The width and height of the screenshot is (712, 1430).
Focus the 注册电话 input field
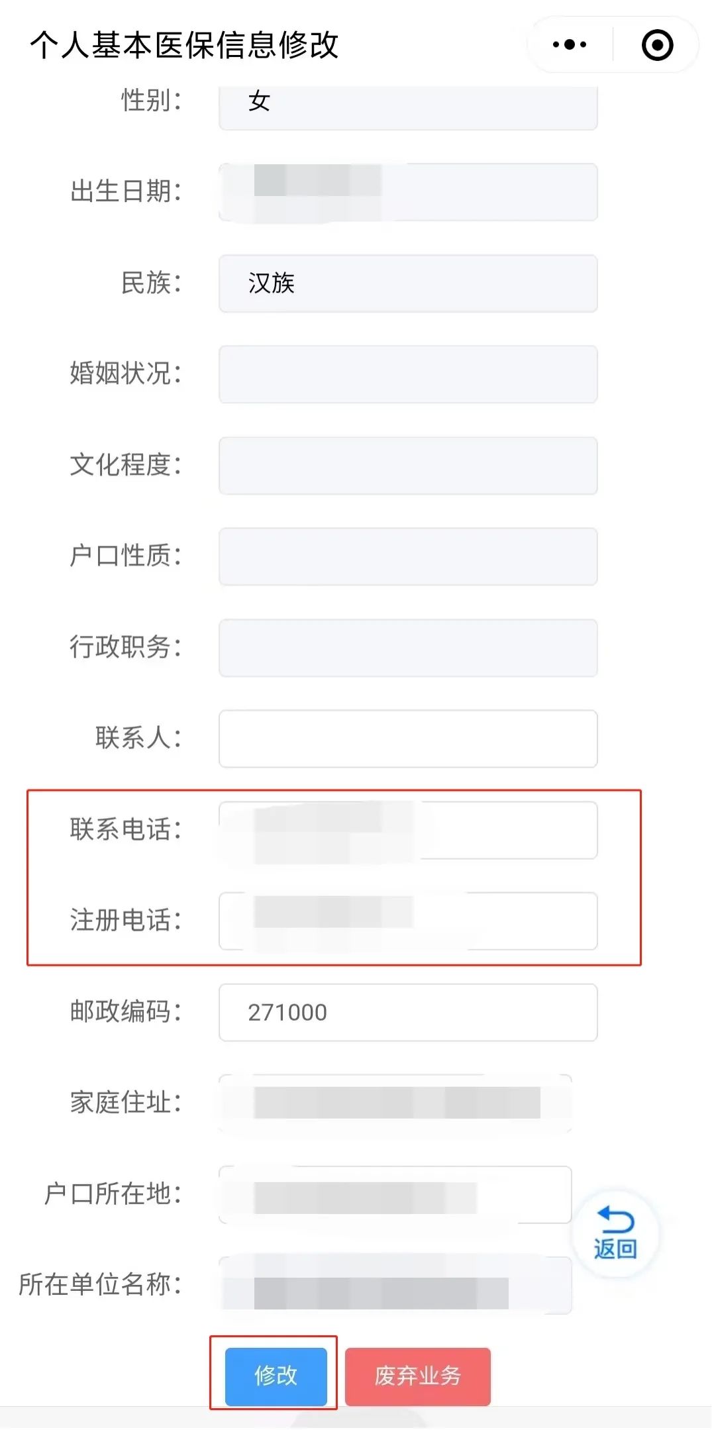click(x=408, y=921)
